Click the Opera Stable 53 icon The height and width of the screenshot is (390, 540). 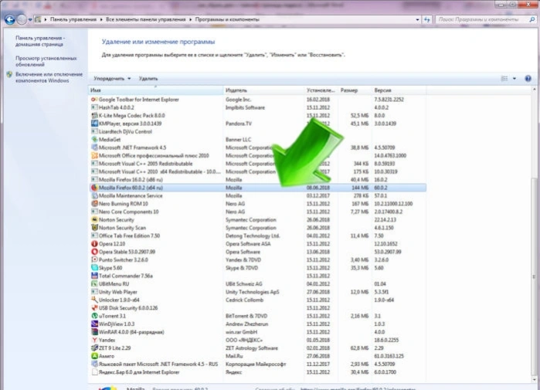click(x=94, y=252)
